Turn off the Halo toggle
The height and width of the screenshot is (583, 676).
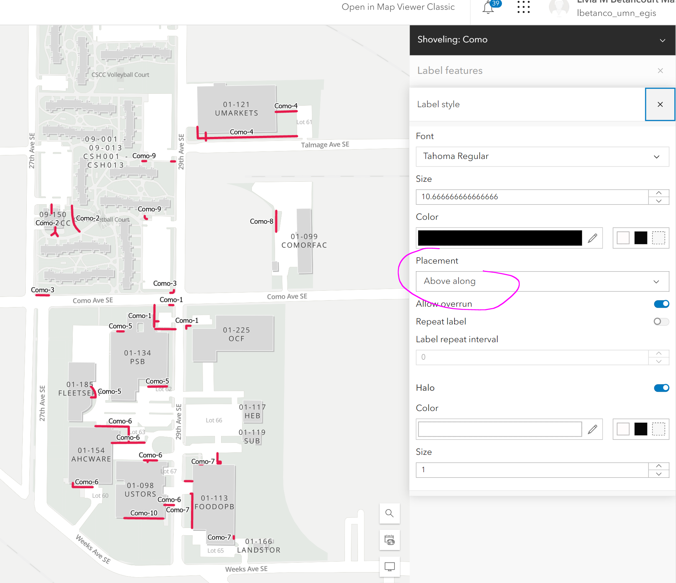coord(662,387)
